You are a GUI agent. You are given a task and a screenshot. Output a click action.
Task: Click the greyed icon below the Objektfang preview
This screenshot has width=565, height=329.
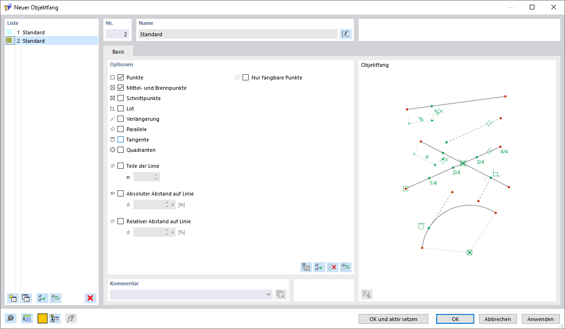point(367,294)
